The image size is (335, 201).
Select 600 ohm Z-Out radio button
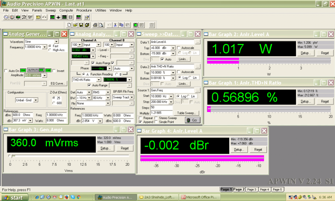coord(54,103)
